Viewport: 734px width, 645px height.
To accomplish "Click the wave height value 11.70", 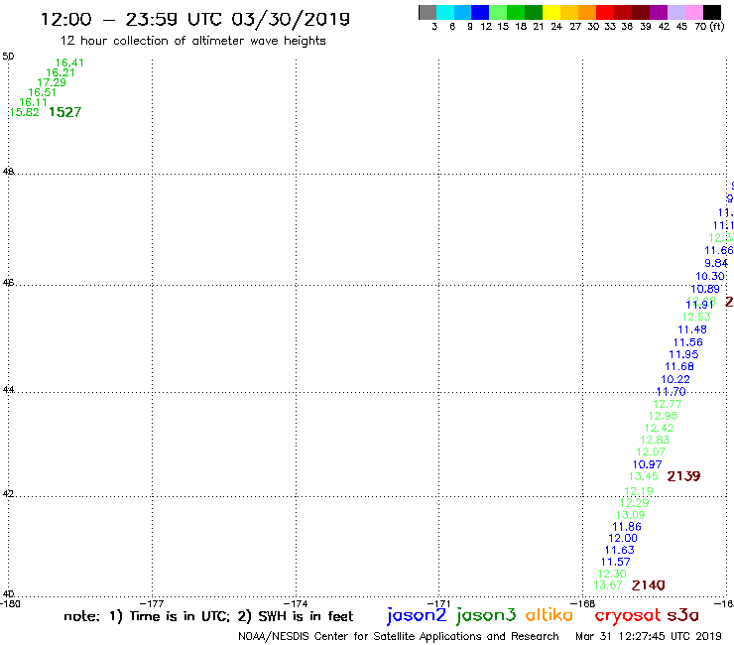I will pos(672,392).
